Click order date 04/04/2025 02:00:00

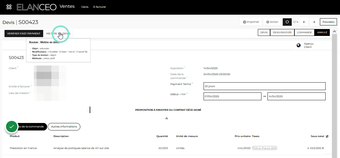217,74
